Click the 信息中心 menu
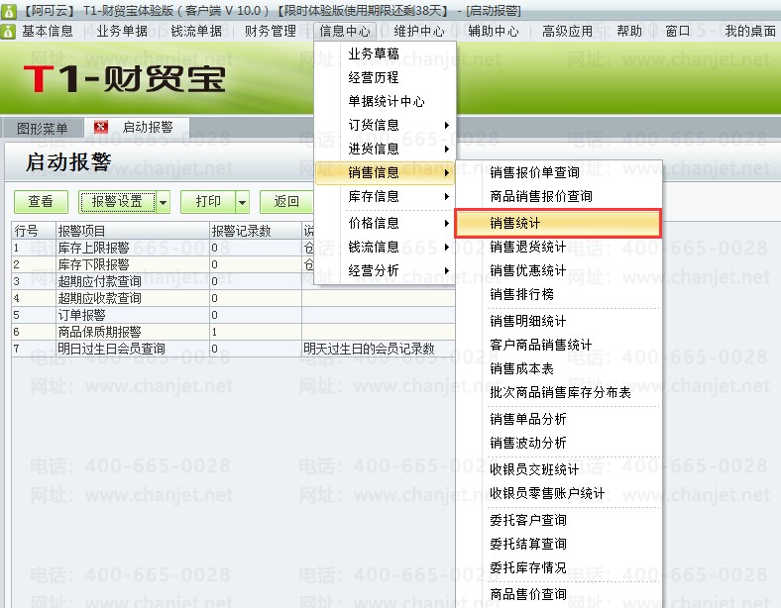The image size is (781, 608). [345, 32]
